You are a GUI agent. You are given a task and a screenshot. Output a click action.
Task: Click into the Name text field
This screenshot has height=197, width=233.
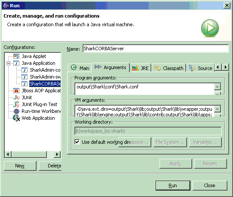point(156,48)
